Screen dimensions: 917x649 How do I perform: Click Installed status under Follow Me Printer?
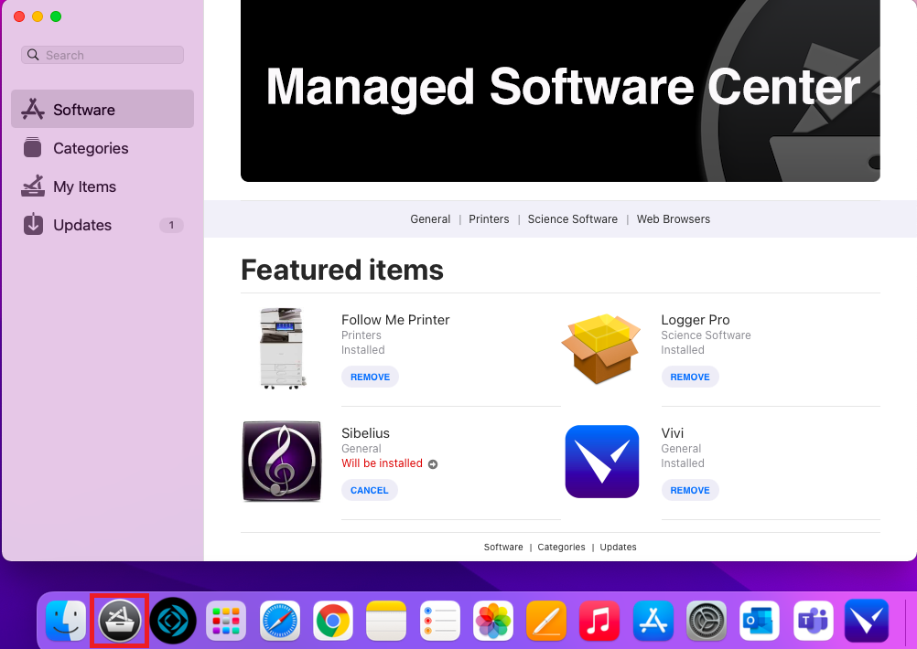pyautogui.click(x=363, y=350)
